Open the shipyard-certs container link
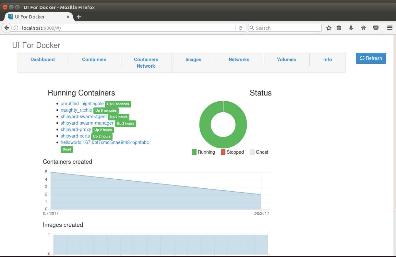 point(75,136)
